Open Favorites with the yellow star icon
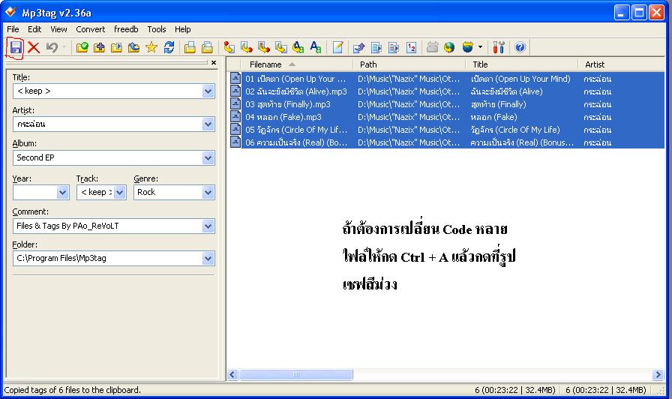 tap(151, 47)
